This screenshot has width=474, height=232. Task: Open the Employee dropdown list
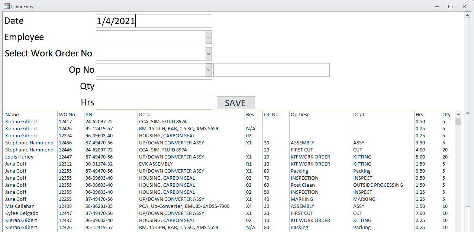209,37
